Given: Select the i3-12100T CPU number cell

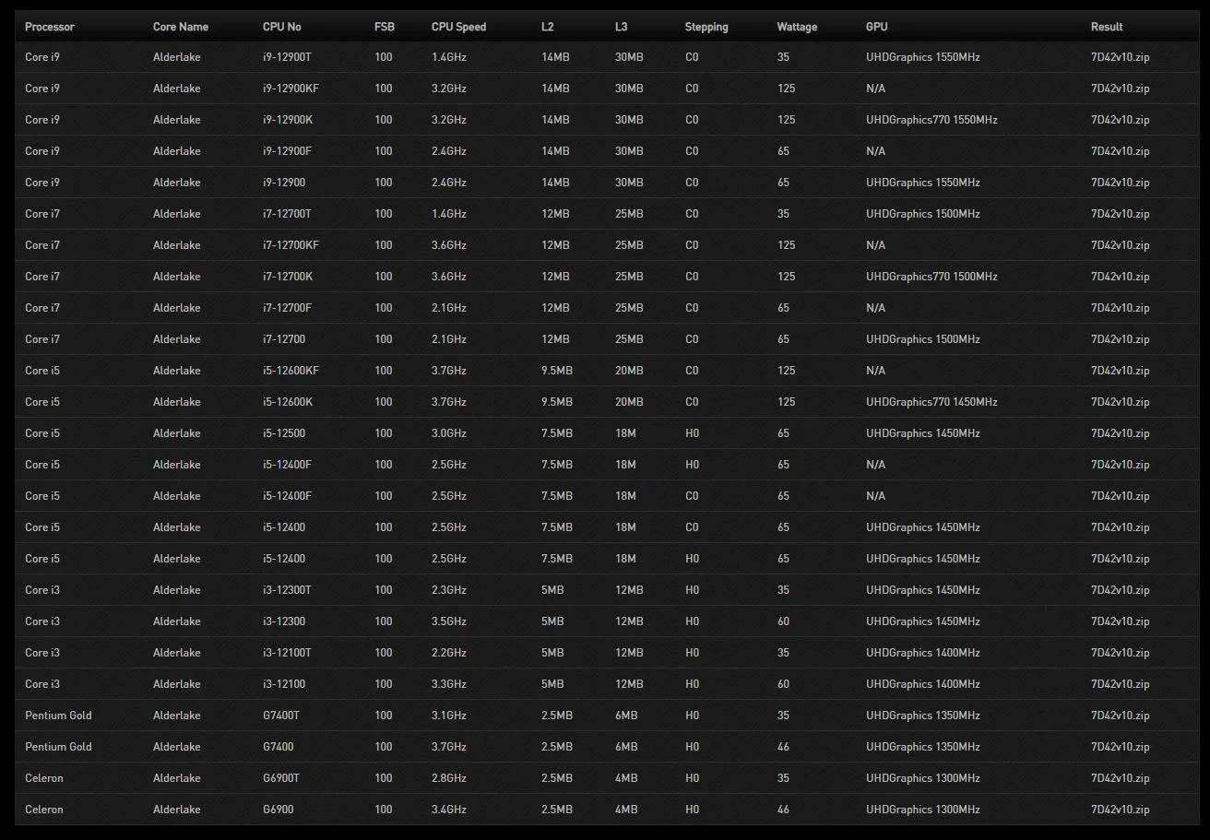Looking at the screenshot, I should click(287, 653).
